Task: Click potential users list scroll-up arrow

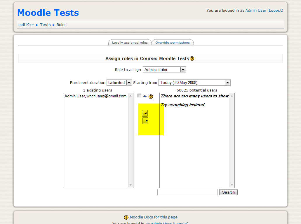Action: 232,96
